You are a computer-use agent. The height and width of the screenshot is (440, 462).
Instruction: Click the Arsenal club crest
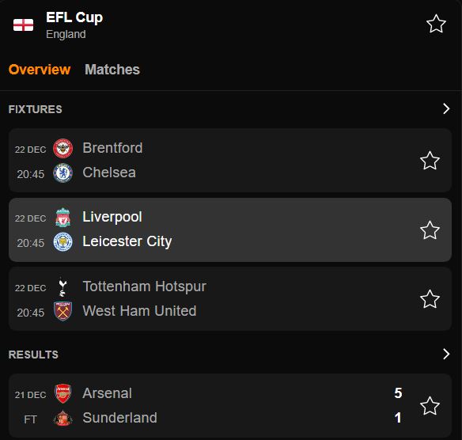coord(62,393)
